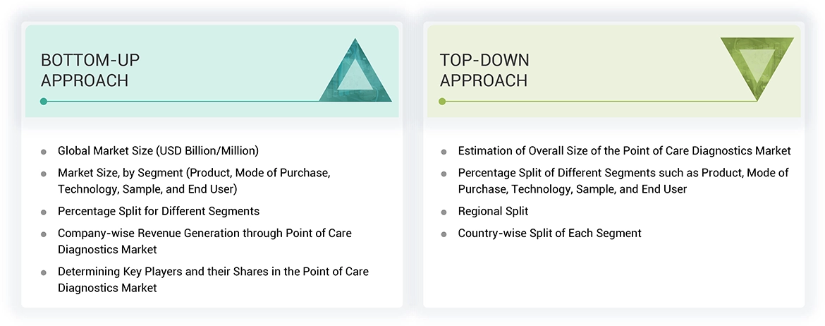Click Country-wise Split of Each Segment
Viewport: 825px width, 326px height.
(549, 233)
